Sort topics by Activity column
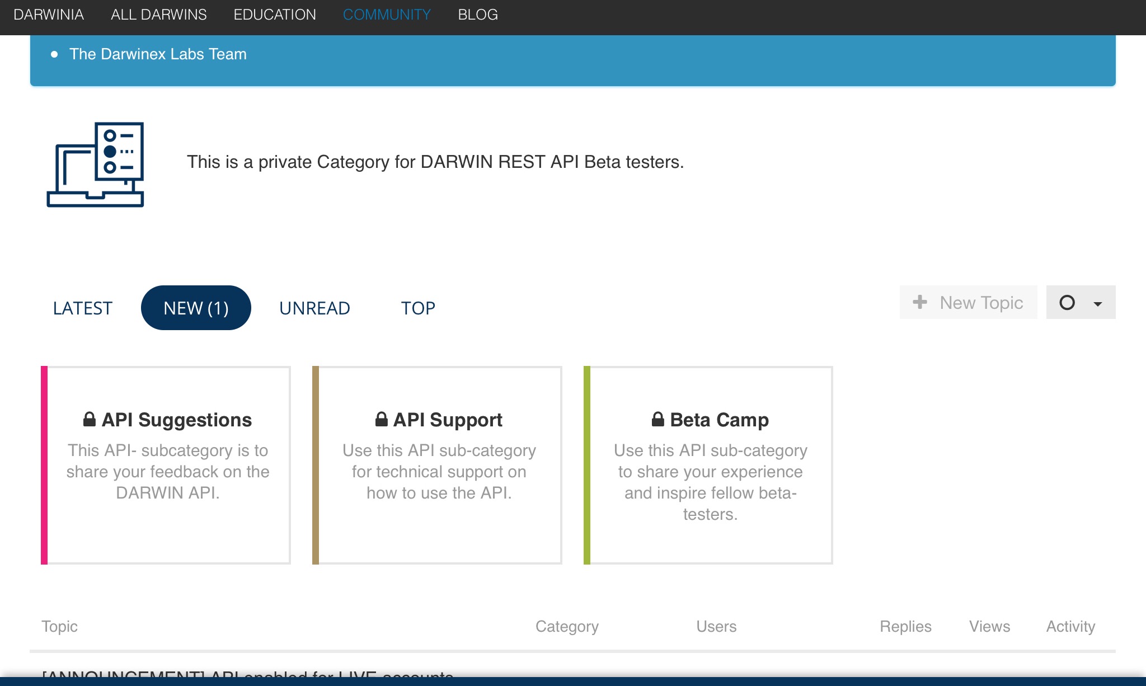Image resolution: width=1146 pixels, height=686 pixels. 1070,626
